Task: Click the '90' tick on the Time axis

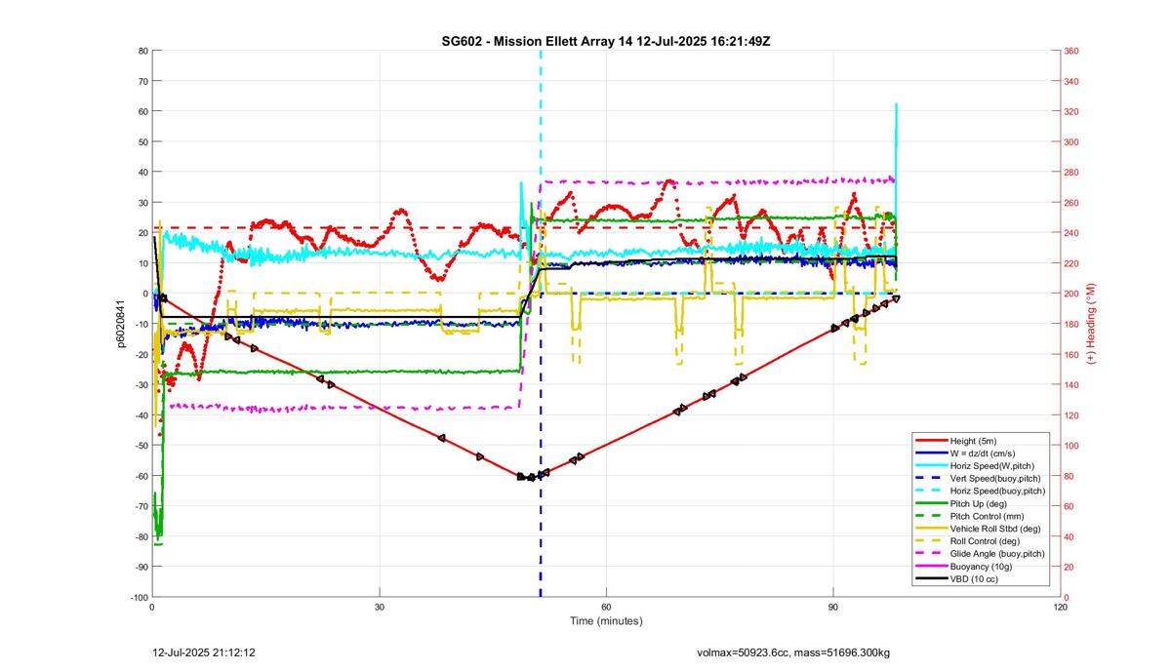Action: tap(833, 607)
